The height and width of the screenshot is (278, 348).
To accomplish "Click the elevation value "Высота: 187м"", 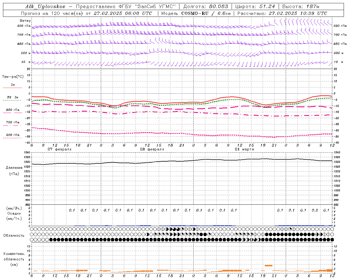I will [301, 7].
